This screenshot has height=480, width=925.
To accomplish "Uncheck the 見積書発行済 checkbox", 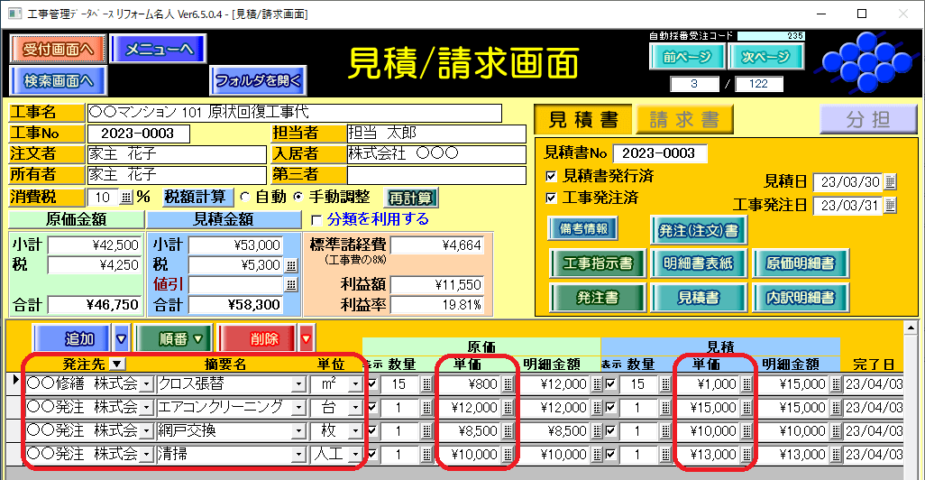I will [x=552, y=176].
